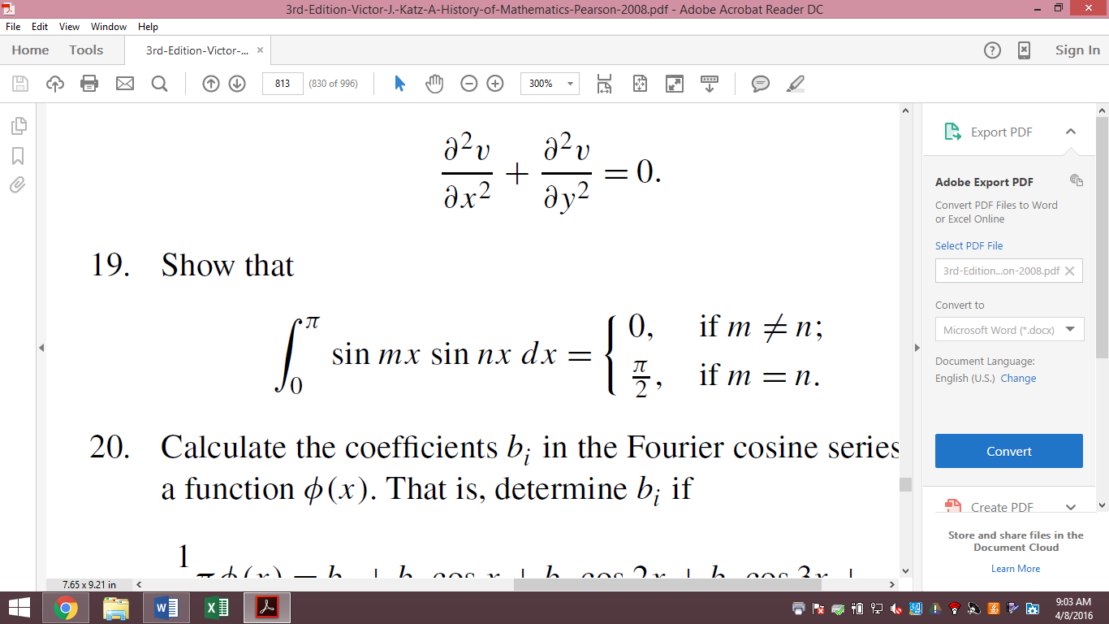Activate the Selection arrow tool
The height and width of the screenshot is (624, 1109).
pos(399,83)
